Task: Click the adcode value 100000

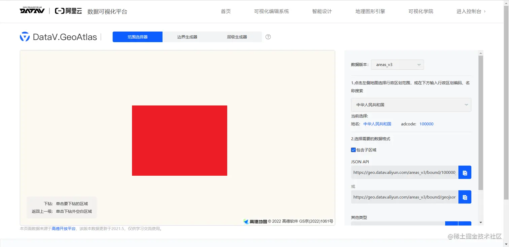Action: [426, 124]
